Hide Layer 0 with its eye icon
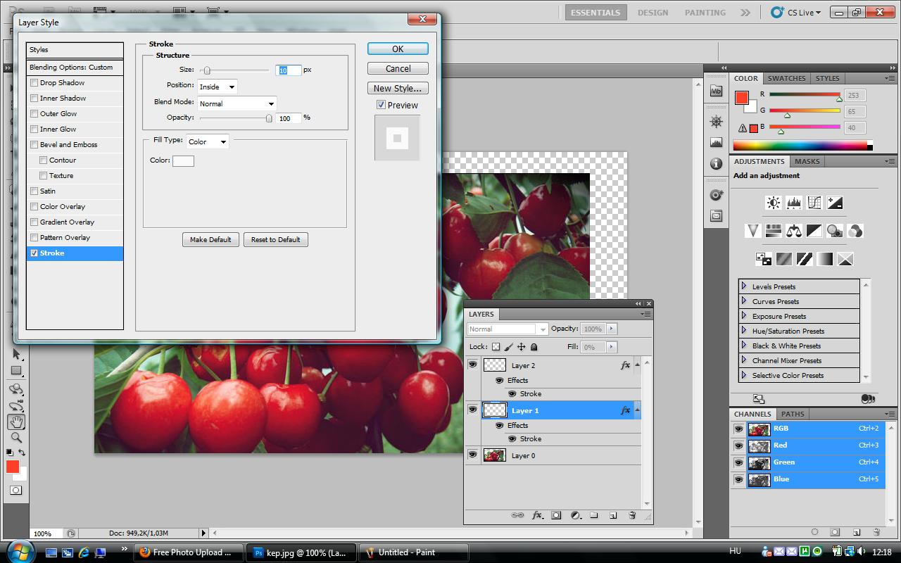Image resolution: width=901 pixels, height=563 pixels. tap(472, 455)
